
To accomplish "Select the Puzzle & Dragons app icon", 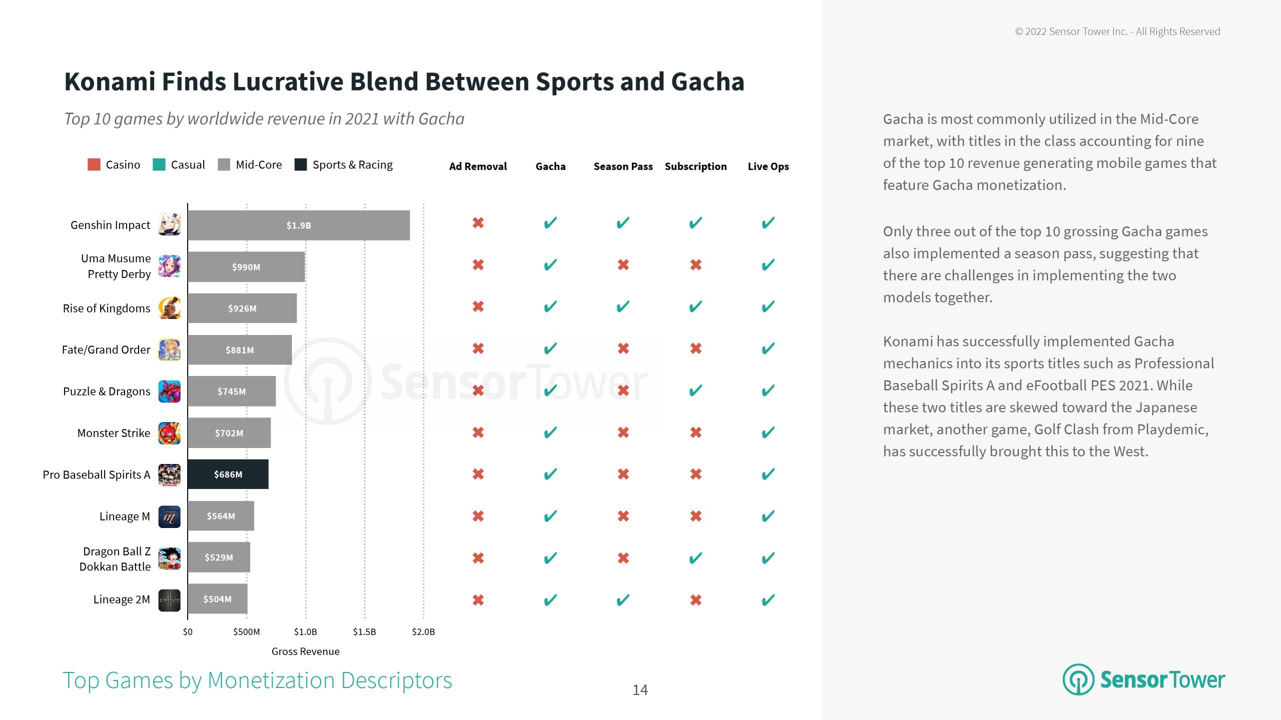I will (169, 391).
